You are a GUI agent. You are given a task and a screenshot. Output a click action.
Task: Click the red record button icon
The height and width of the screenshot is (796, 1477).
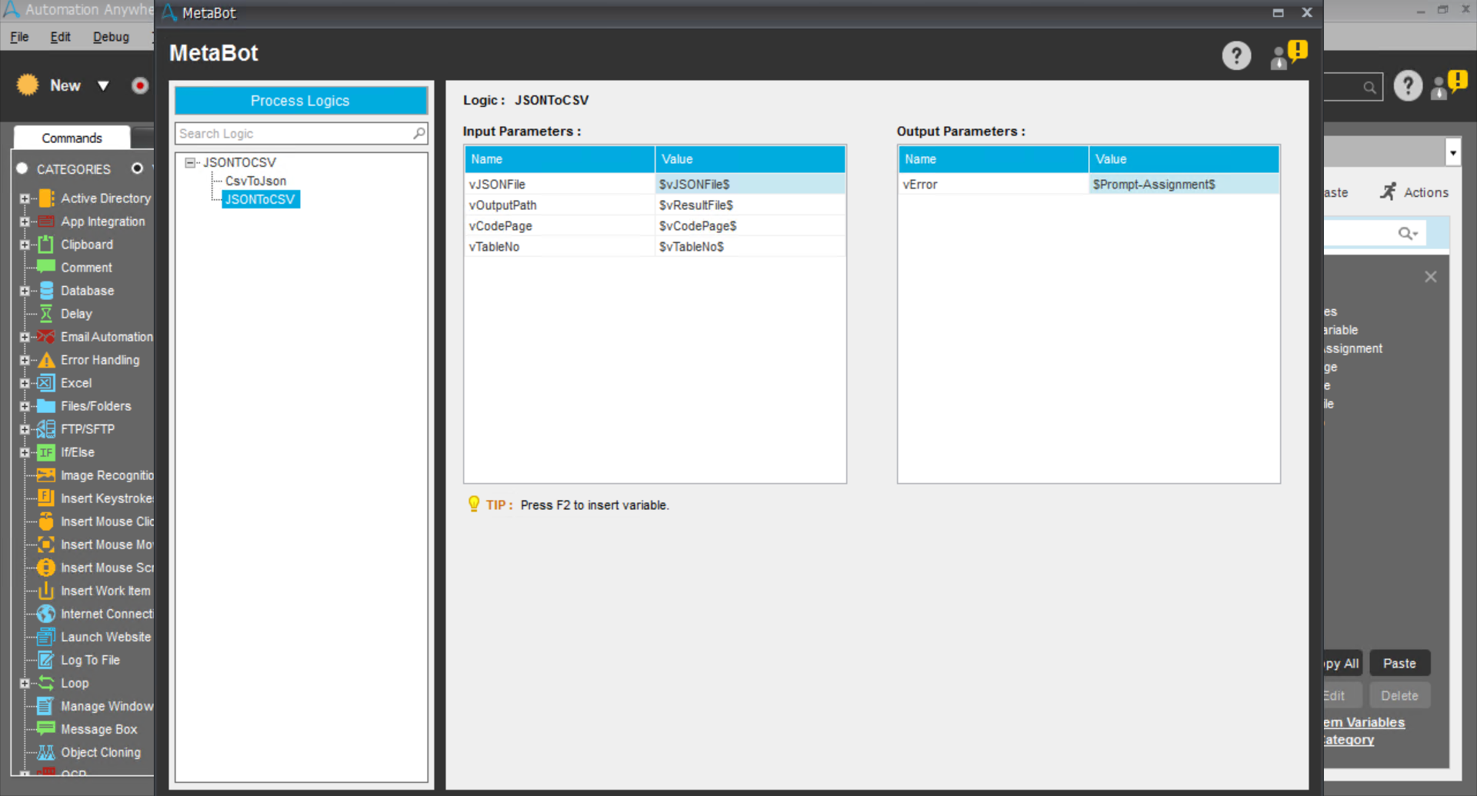click(x=140, y=85)
